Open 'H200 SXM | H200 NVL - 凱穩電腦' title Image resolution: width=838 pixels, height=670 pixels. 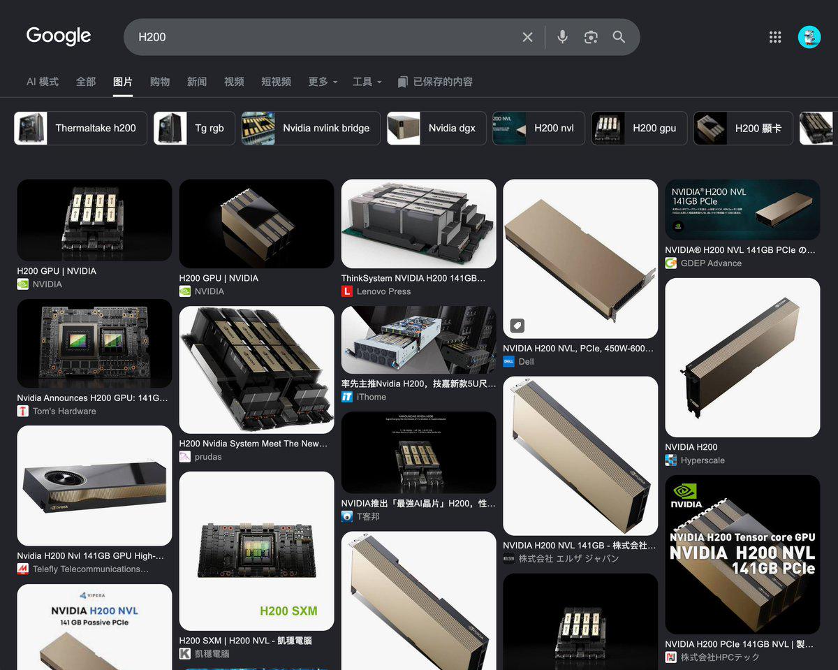coord(245,641)
